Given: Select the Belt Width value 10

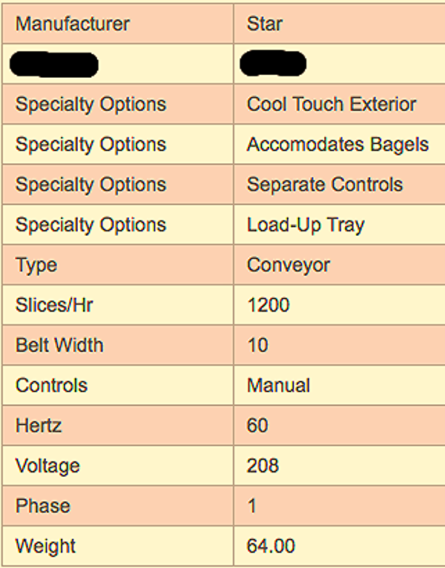Looking at the screenshot, I should coord(257,345).
